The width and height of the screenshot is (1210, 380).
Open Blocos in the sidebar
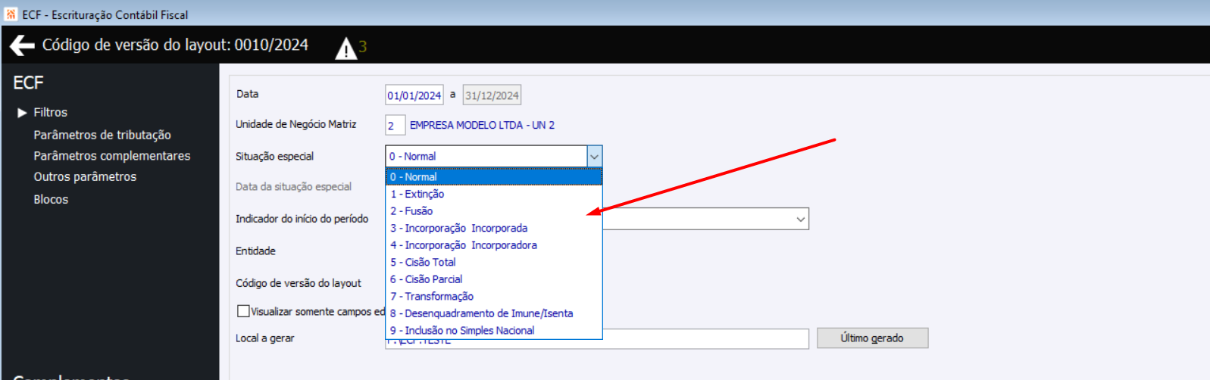[51, 199]
